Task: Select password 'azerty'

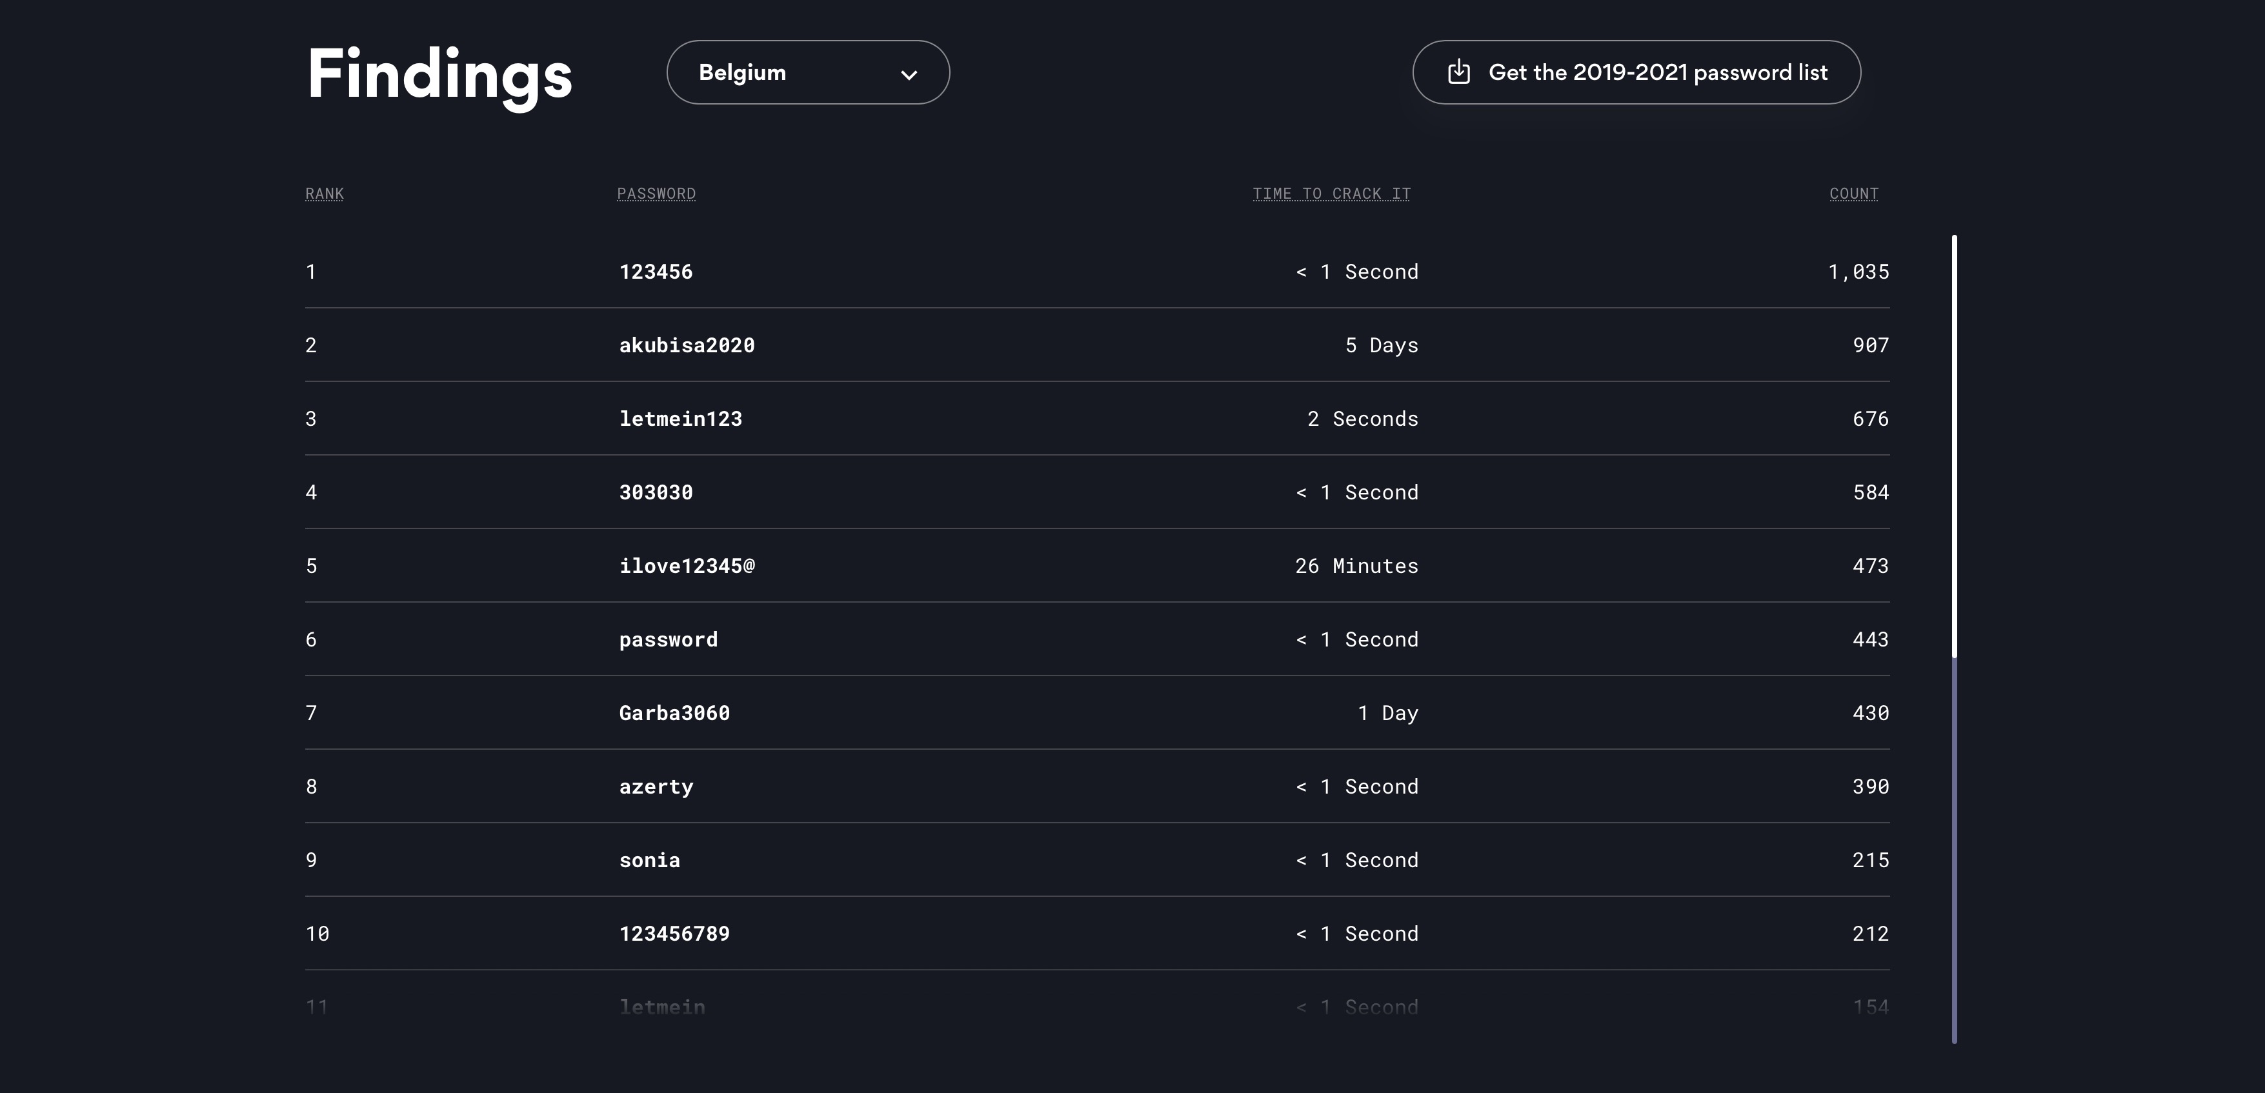Action: coord(656,787)
